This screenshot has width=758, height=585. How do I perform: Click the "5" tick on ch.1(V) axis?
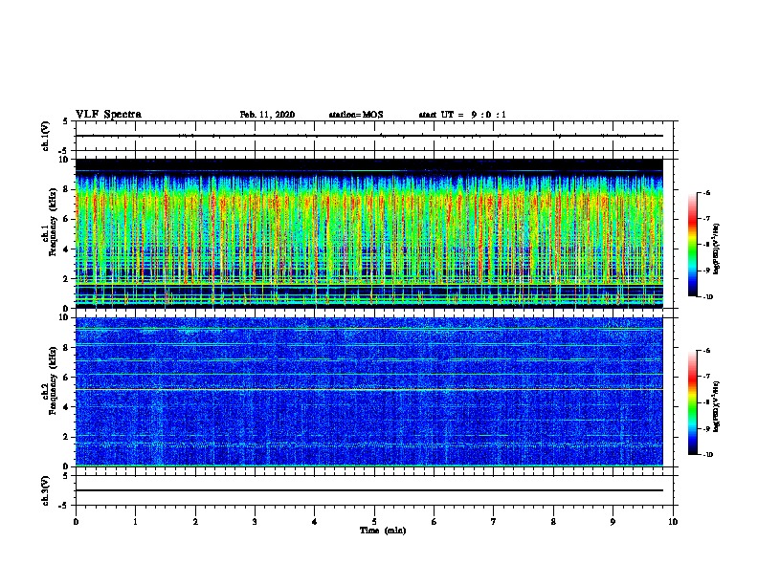[x=66, y=121]
